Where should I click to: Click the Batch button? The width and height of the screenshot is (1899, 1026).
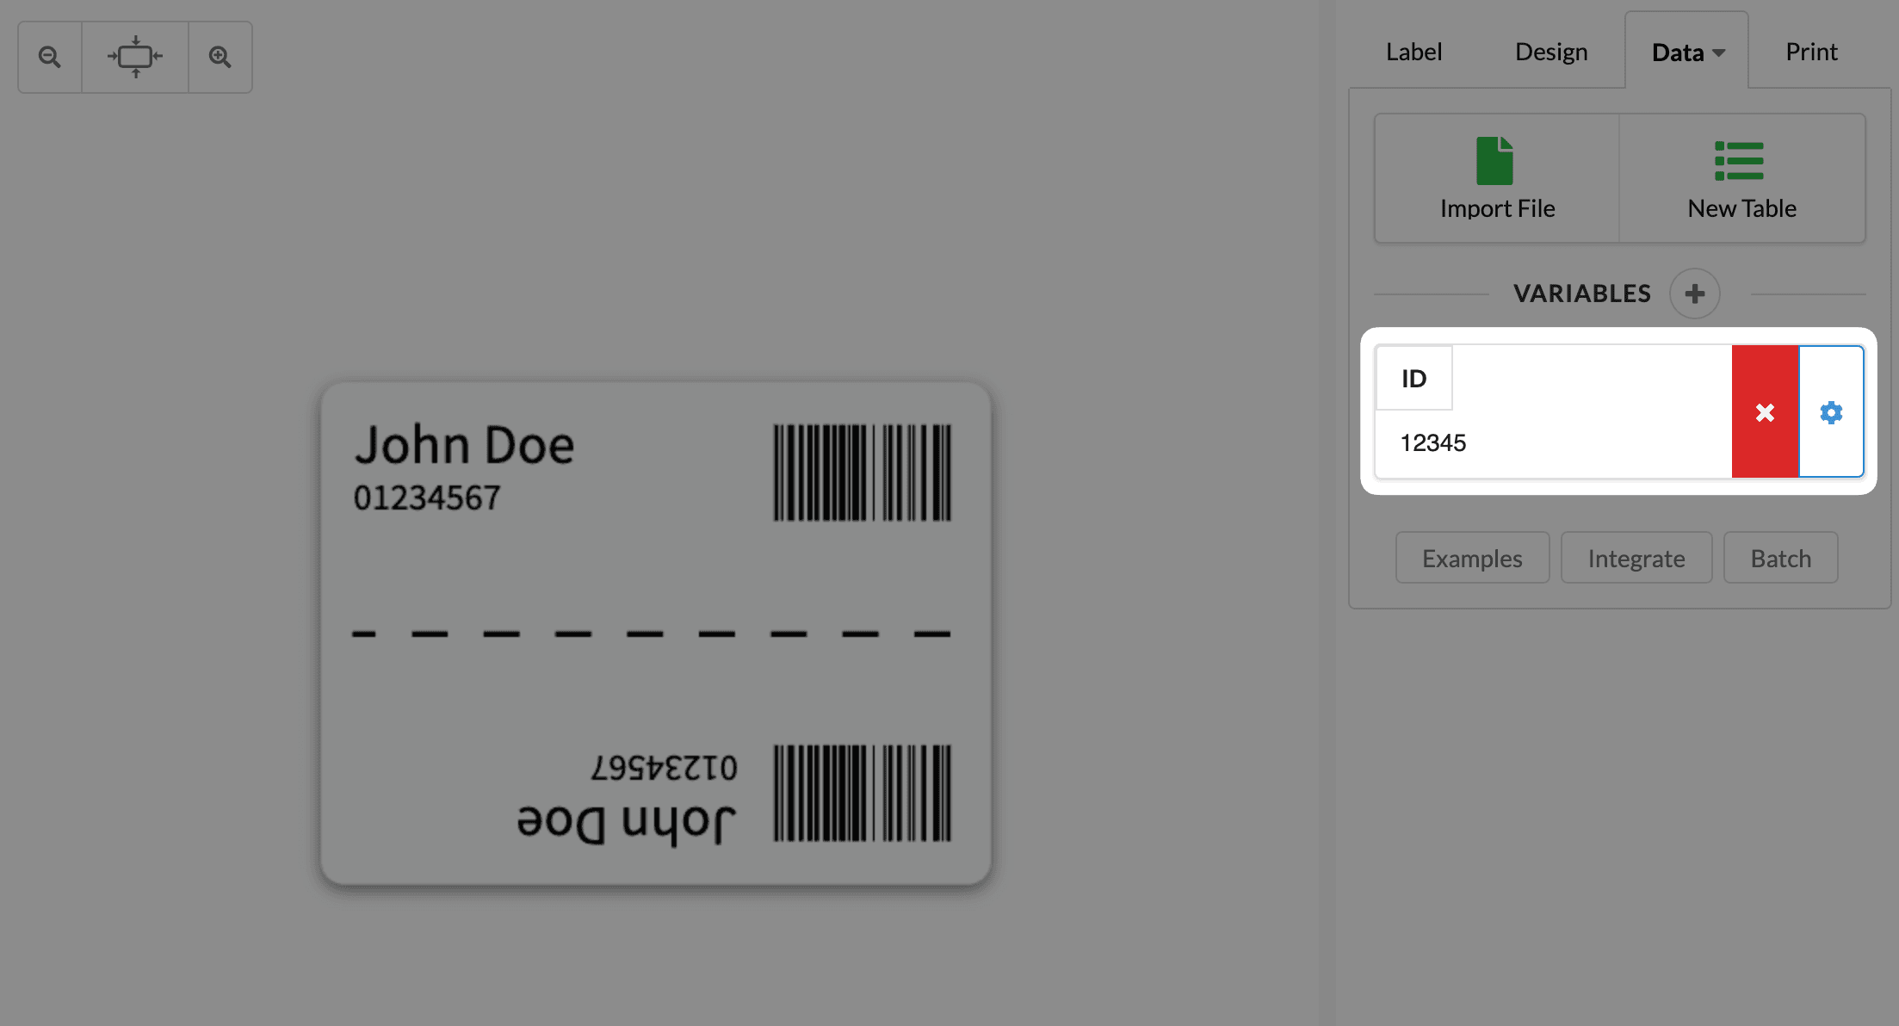1780,558
